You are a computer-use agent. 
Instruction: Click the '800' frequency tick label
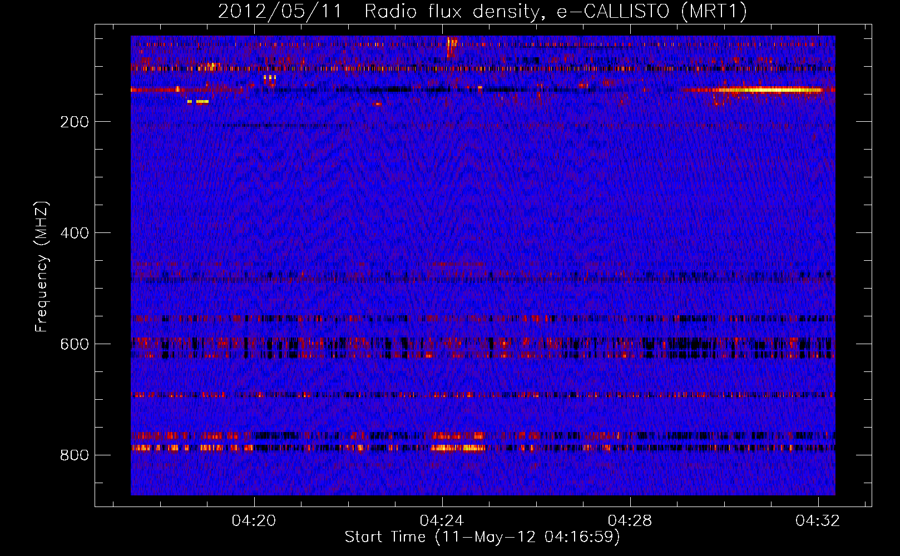[x=75, y=455]
